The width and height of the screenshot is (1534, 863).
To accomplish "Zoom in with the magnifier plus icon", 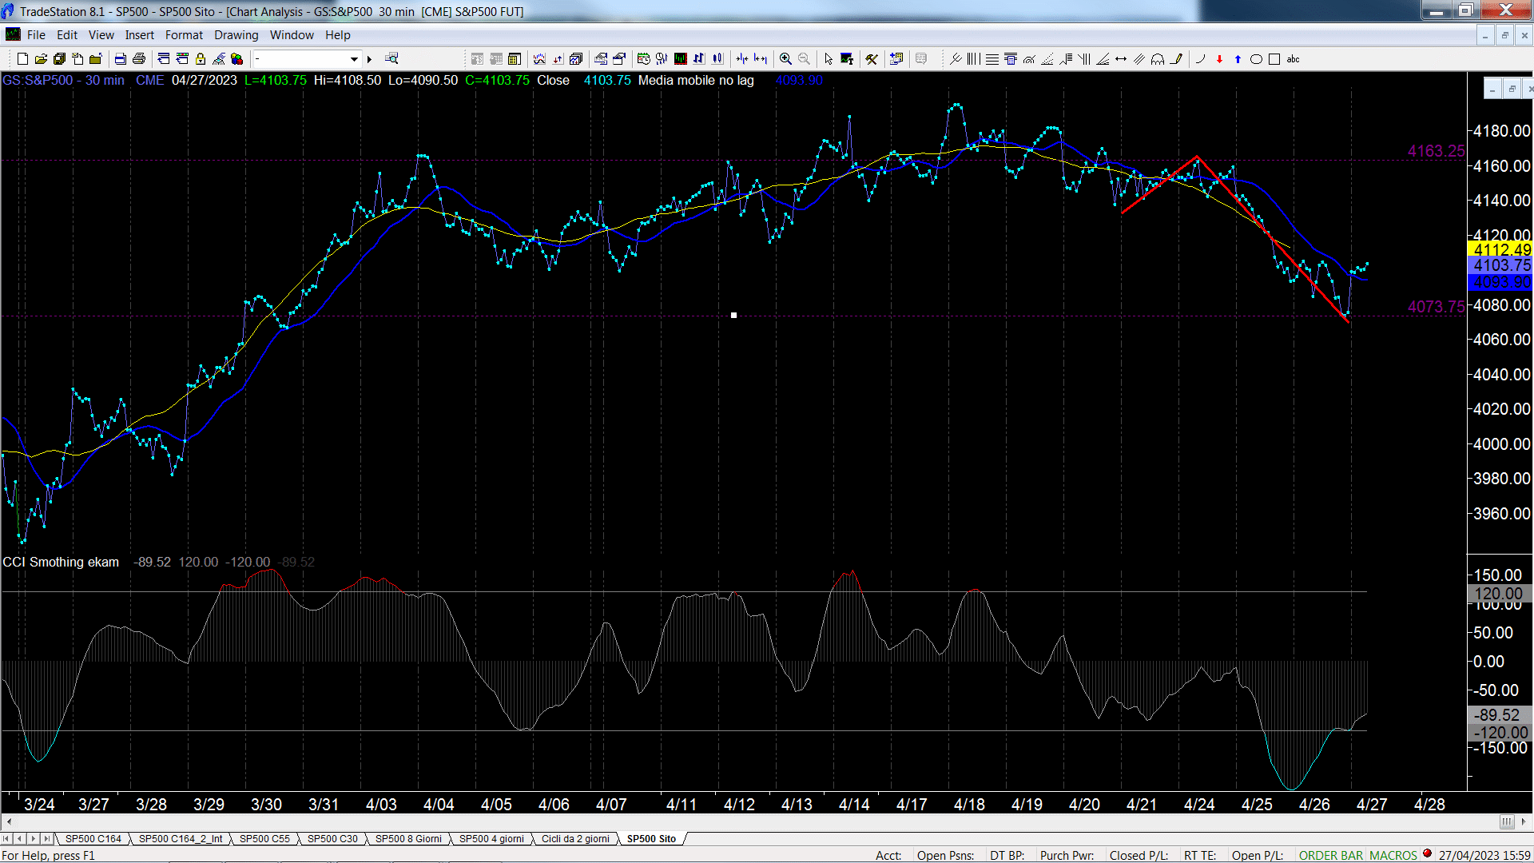I will (x=785, y=59).
